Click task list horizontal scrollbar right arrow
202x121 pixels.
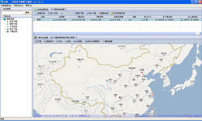(200, 33)
